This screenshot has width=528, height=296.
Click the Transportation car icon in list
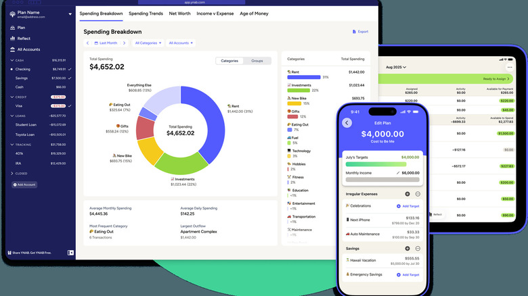tap(289, 217)
